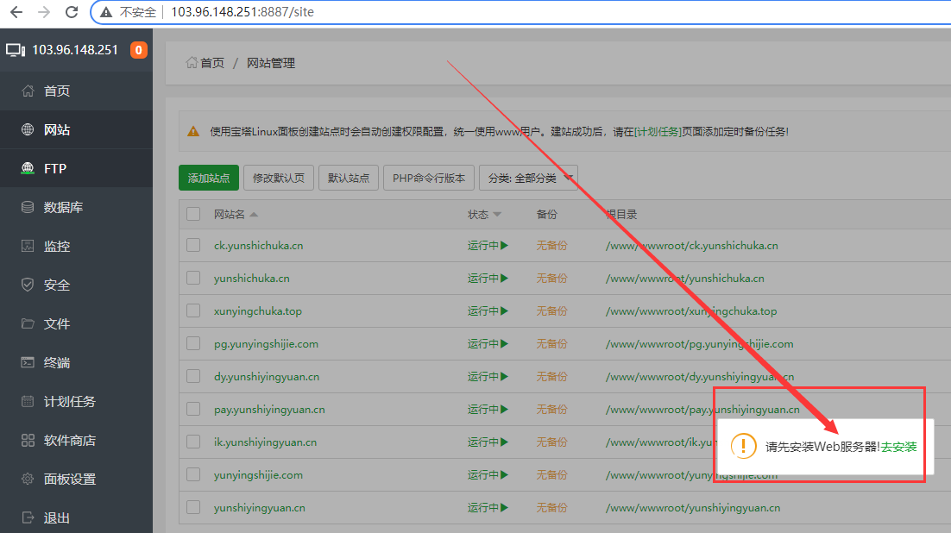The image size is (951, 533).
Task: Open 面板设置 in the sidebar
Action: 69,480
